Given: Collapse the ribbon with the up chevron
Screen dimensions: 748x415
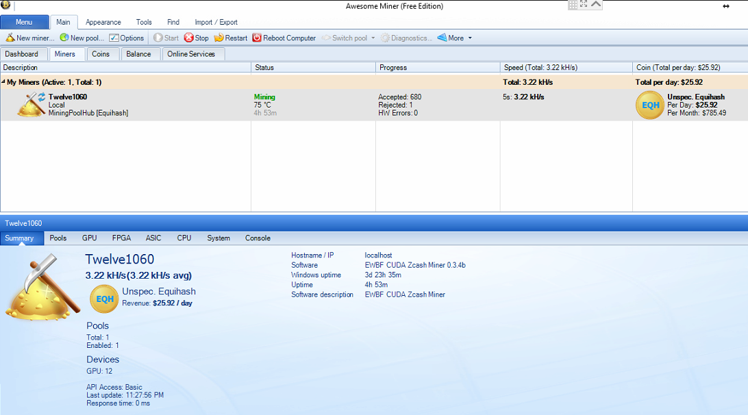Looking at the screenshot, I should pyautogui.click(x=596, y=5).
